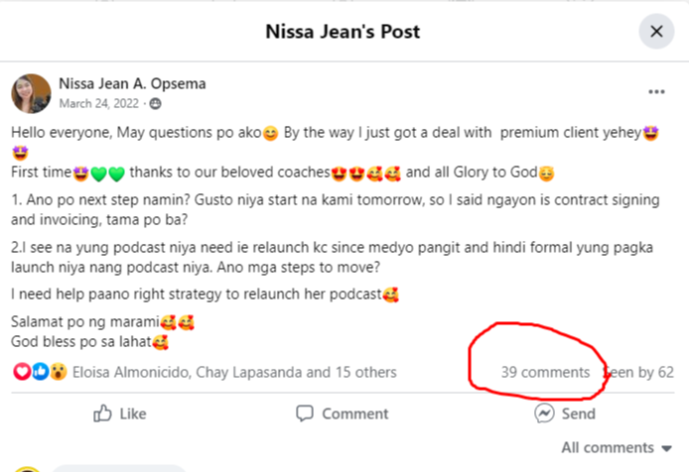Screen dimensions: 690x473
Task: Click the post audience privacy icon
Action: click(x=155, y=103)
